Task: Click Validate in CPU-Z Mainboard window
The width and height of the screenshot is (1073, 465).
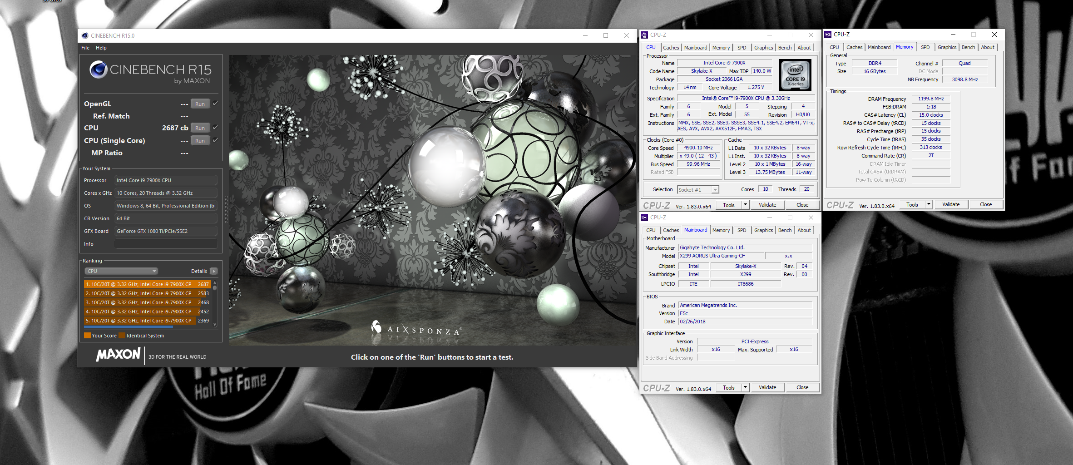Action: 767,387
